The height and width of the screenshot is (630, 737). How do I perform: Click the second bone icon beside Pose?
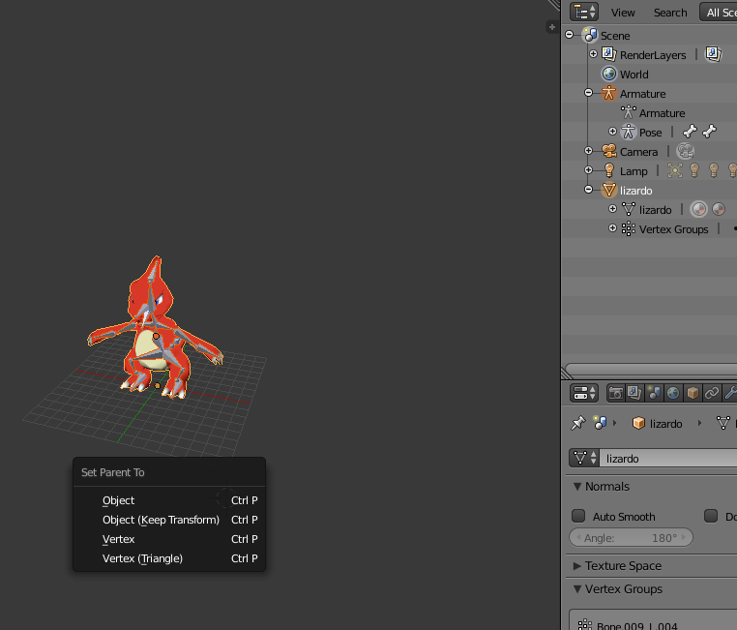(x=709, y=132)
